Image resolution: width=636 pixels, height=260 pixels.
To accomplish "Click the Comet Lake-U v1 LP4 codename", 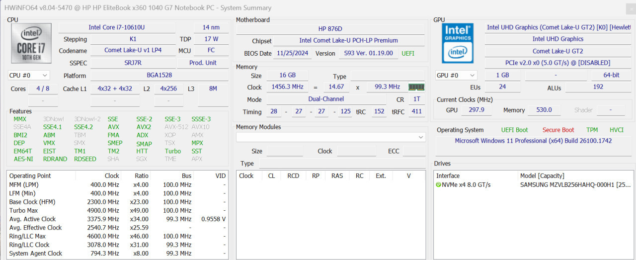I will coord(133,50).
